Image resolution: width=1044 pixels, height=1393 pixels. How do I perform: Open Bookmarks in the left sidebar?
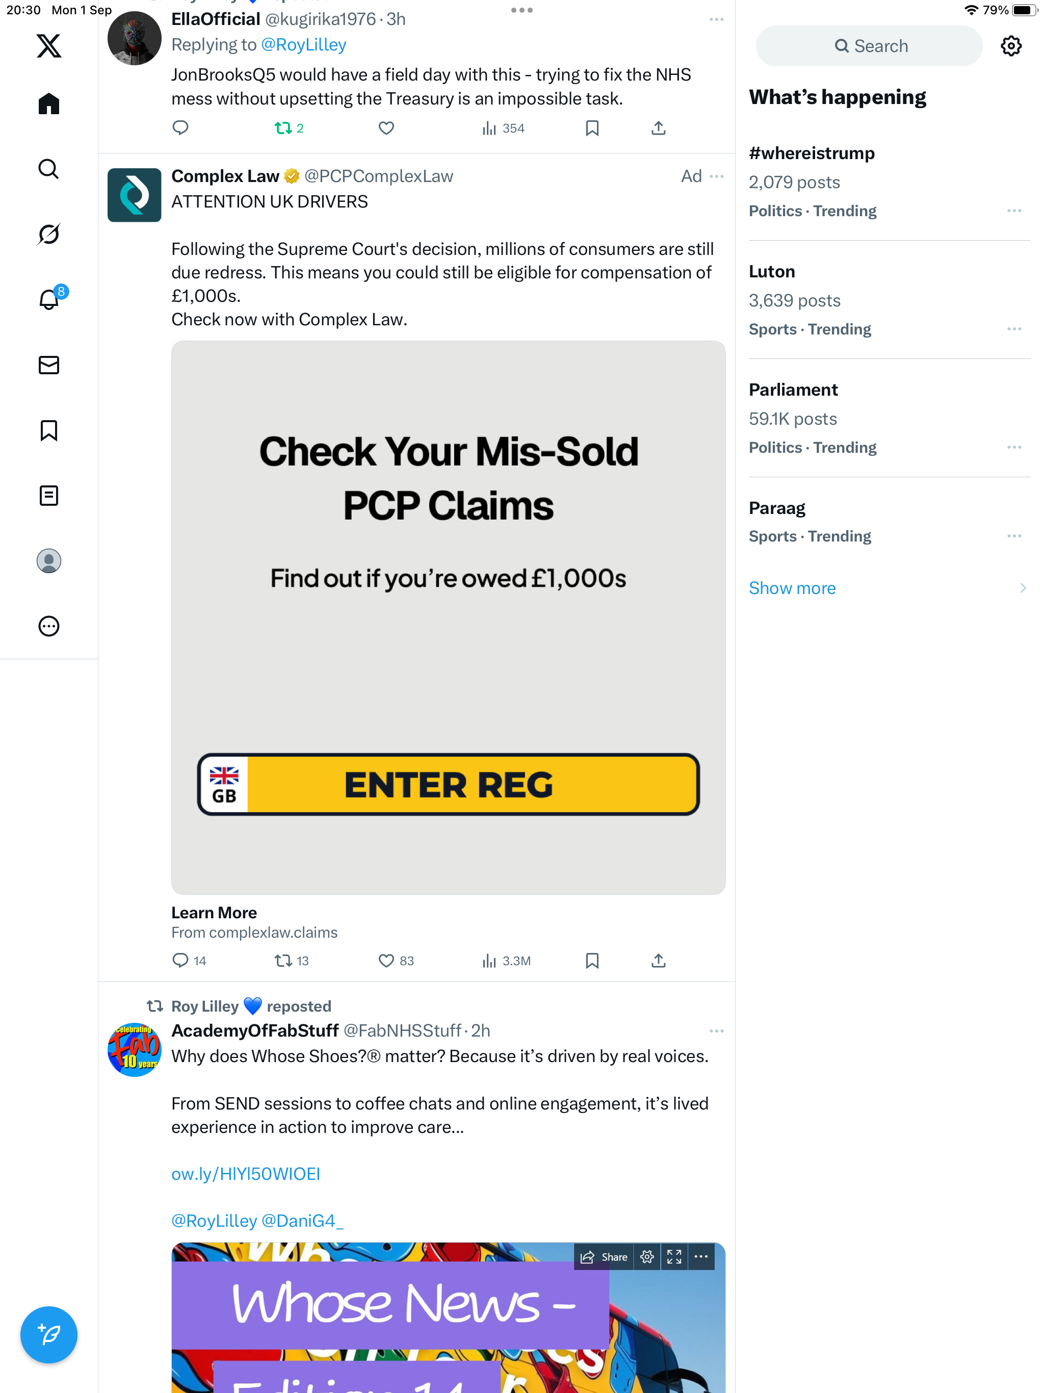coord(48,431)
